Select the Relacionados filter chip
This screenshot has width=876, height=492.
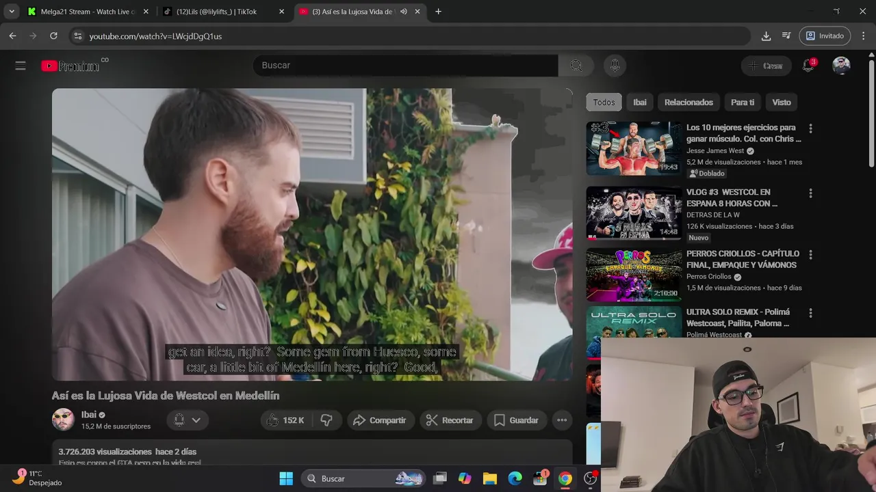[688, 102]
